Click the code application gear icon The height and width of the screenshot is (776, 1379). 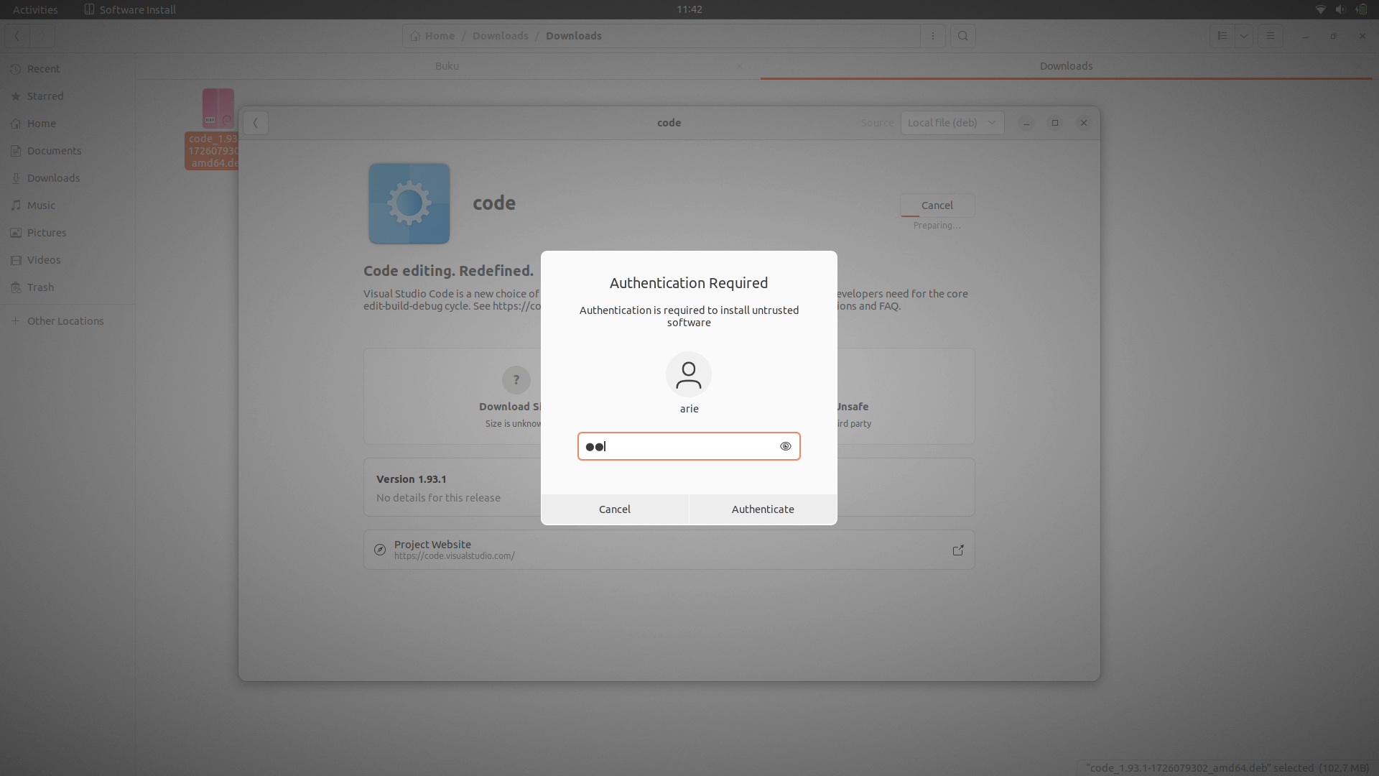pos(409,203)
